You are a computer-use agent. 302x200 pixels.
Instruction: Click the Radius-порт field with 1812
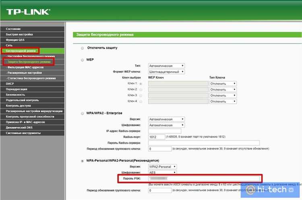coord(157,137)
